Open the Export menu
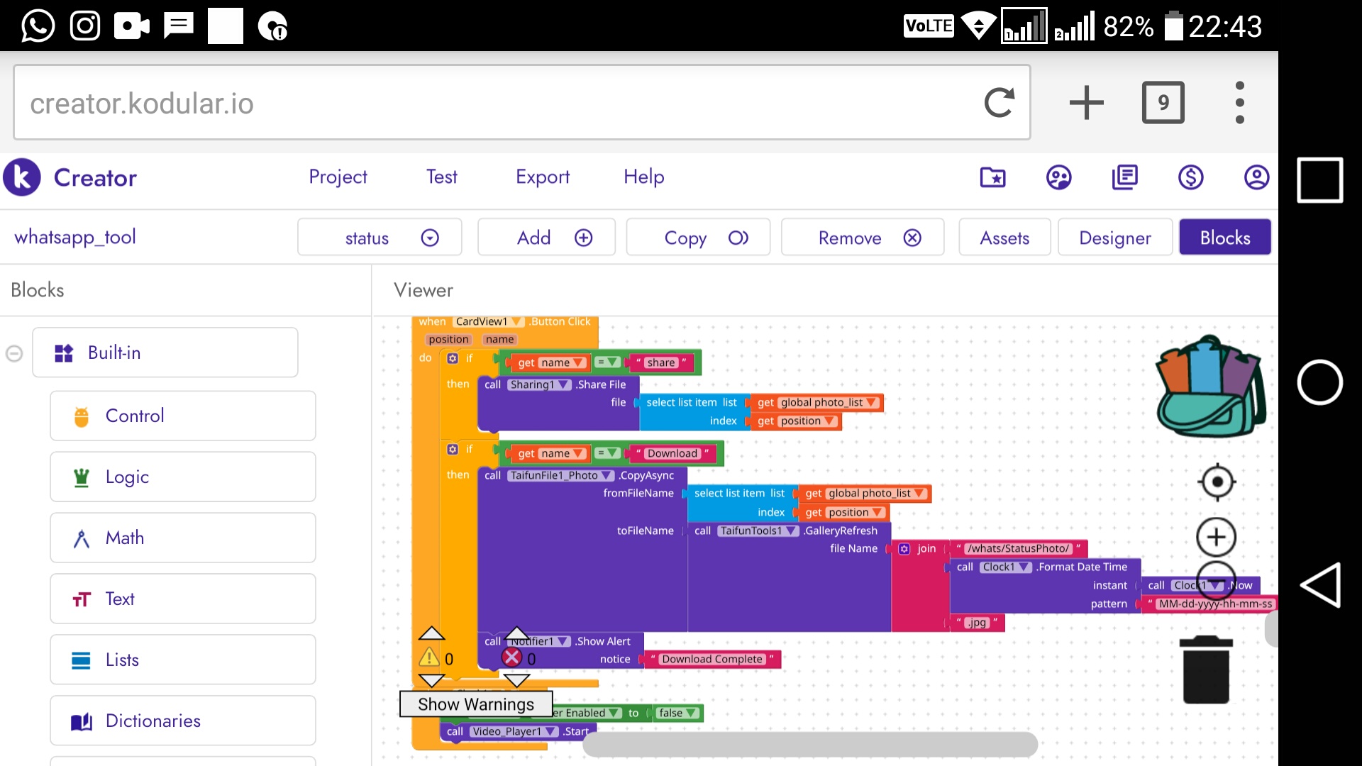The height and width of the screenshot is (766, 1362). coord(543,177)
